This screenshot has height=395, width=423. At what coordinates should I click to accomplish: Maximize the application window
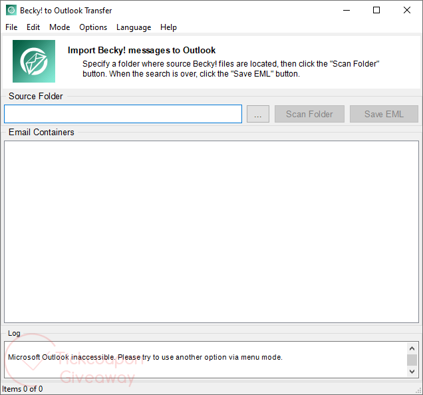376,10
